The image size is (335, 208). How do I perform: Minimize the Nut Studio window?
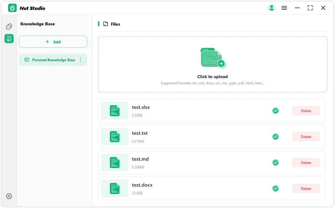point(297,8)
